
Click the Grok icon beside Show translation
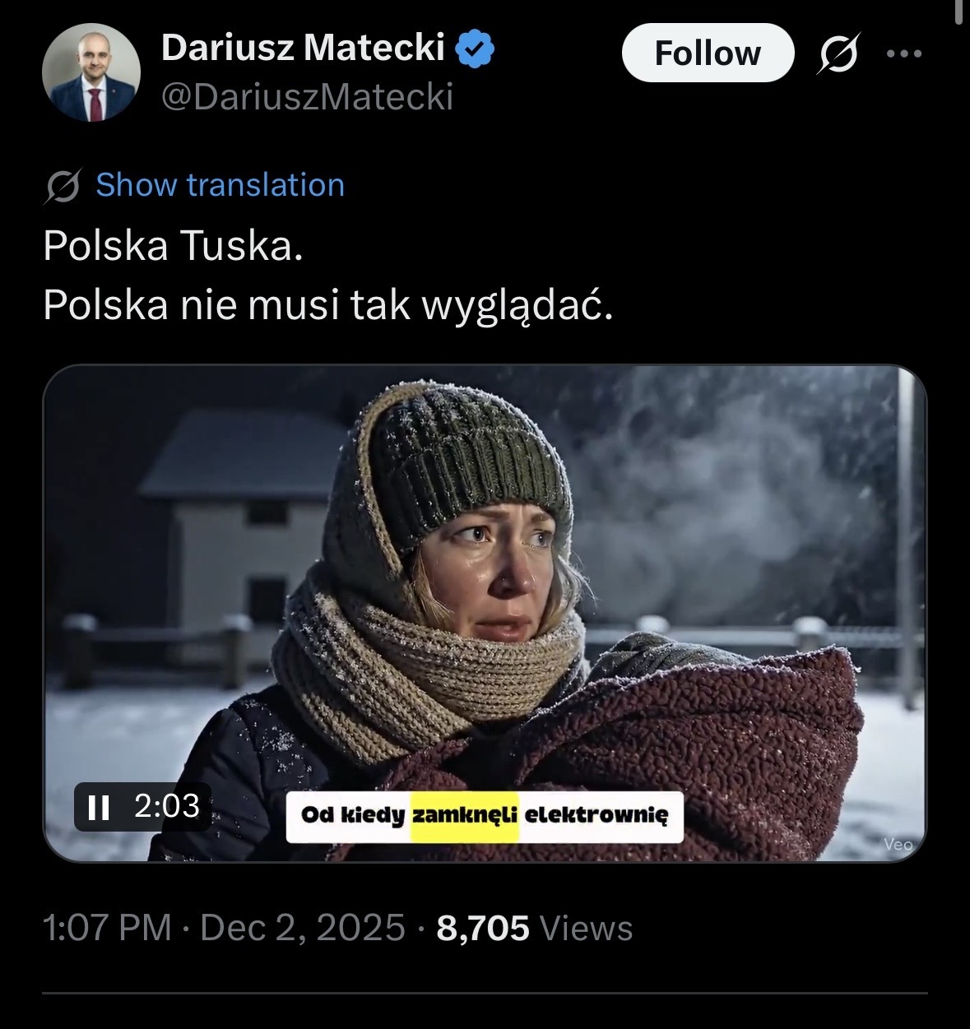pos(63,187)
